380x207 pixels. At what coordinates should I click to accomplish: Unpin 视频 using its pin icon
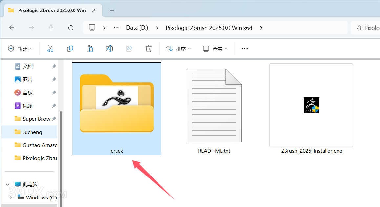click(x=54, y=106)
